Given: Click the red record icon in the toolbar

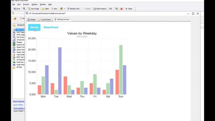Looking at the screenshot, I should pos(121,9).
